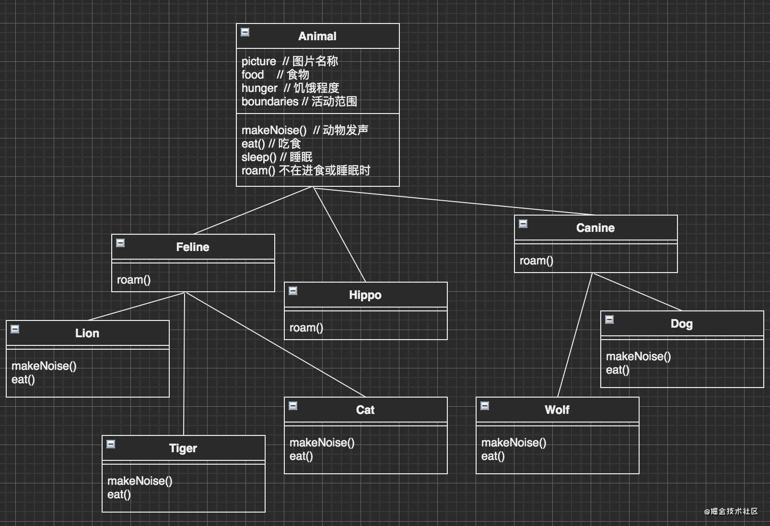Image resolution: width=770 pixels, height=526 pixels.
Task: Select the Feline class header
Action: [193, 247]
